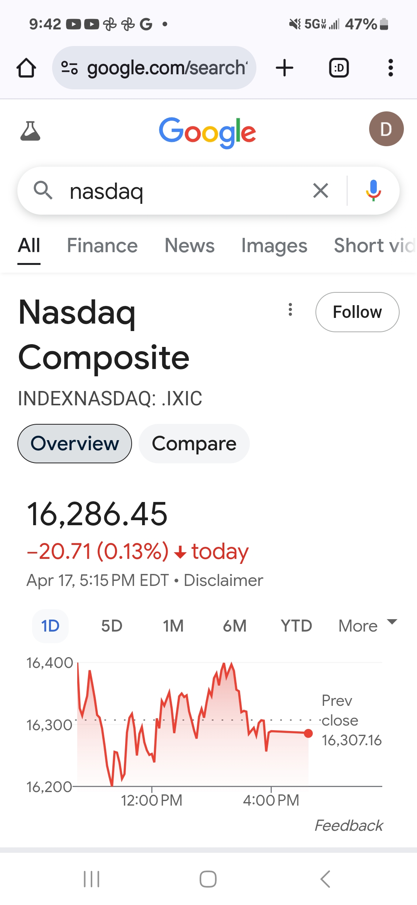Tap site info icon in address bar
Viewport: 417px width, 905px height.
(x=69, y=68)
